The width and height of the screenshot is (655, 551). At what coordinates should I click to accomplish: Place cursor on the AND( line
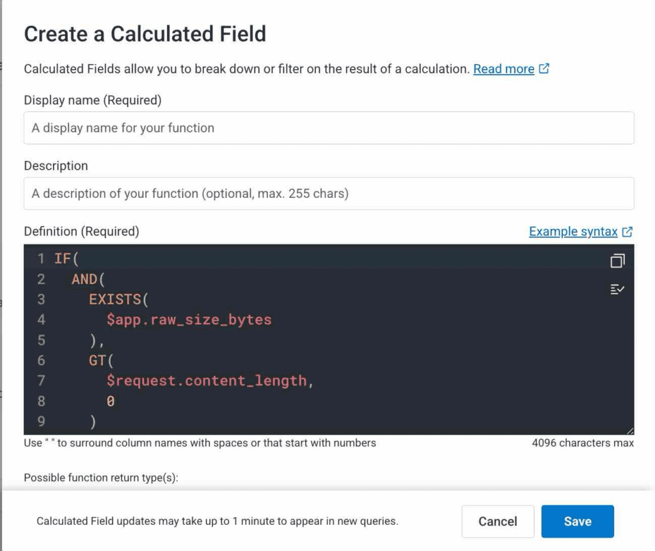(x=84, y=279)
